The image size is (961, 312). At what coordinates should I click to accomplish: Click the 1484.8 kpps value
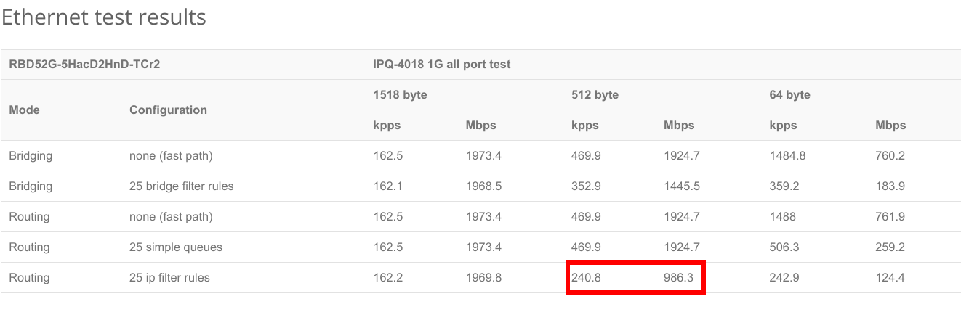click(x=787, y=156)
